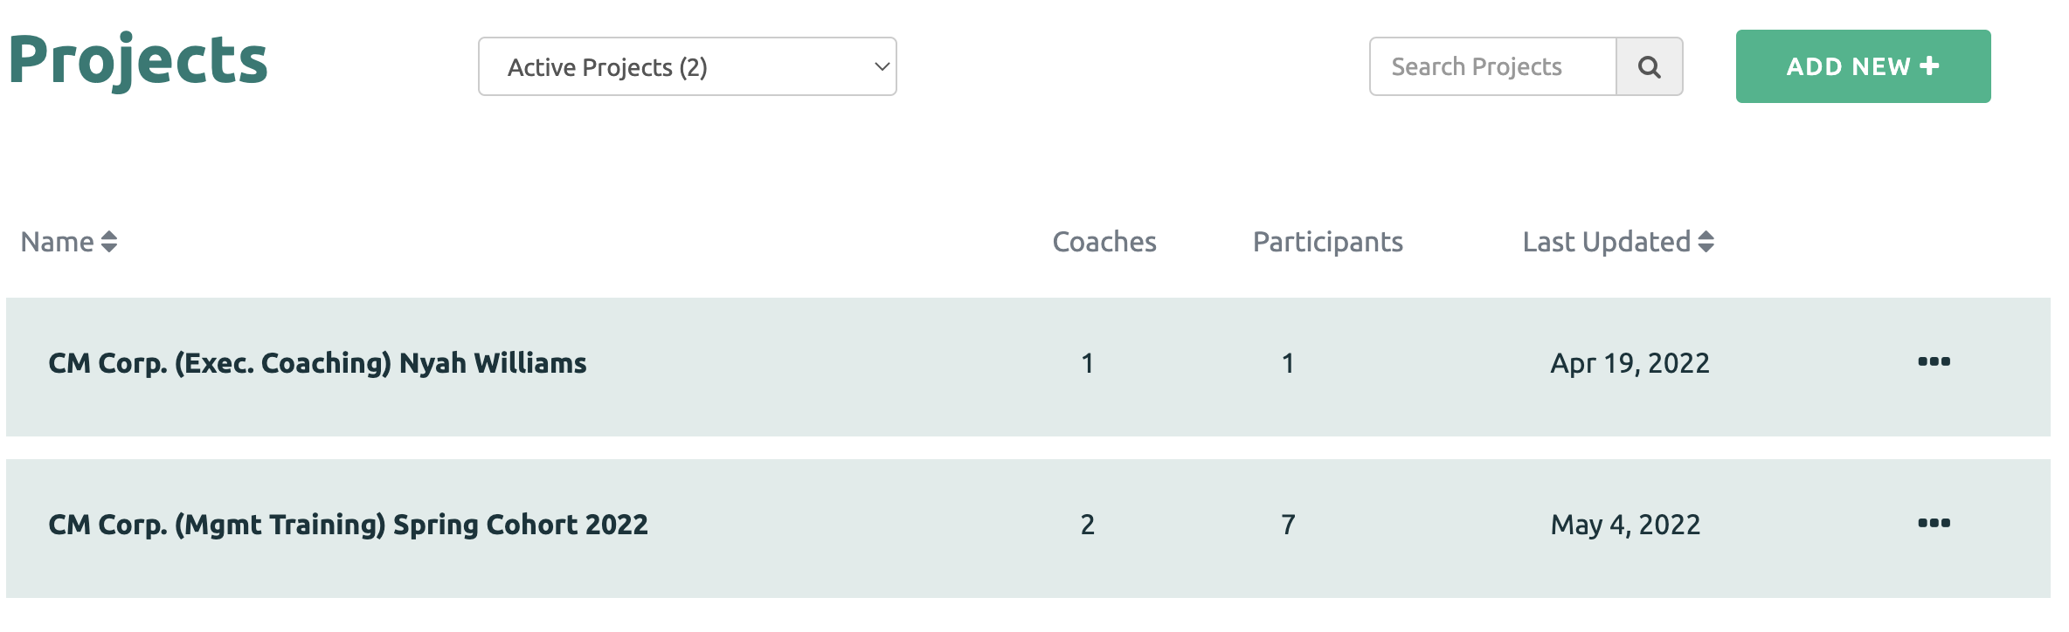Click the chevron arrow of the projects filter

coord(882,67)
